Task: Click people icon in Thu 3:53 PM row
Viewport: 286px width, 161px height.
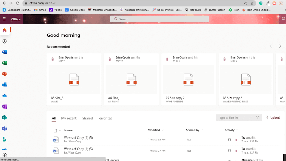Action: 230,140
